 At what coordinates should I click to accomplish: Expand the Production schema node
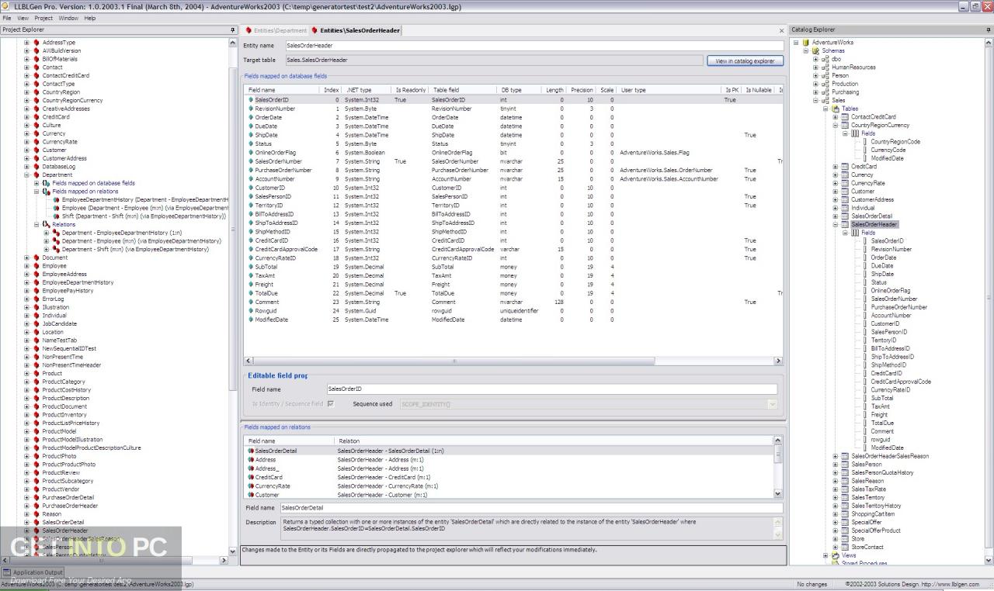816,84
